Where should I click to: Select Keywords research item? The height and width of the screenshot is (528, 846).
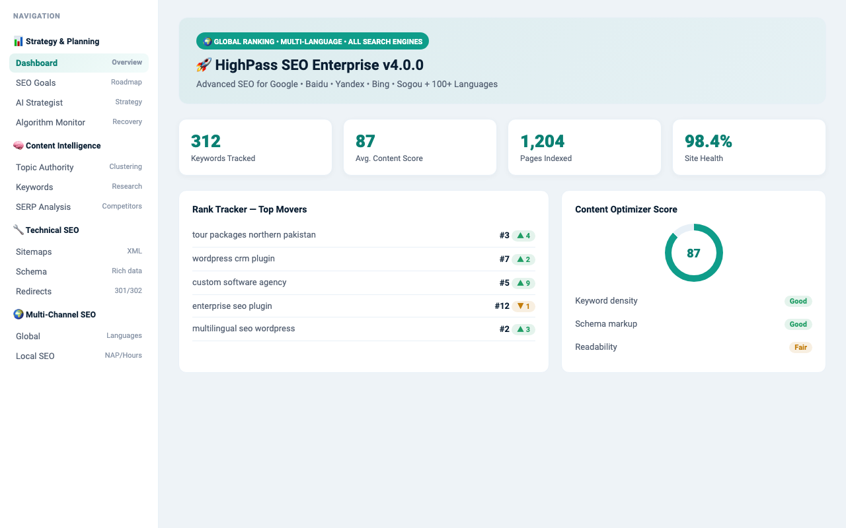pos(79,187)
